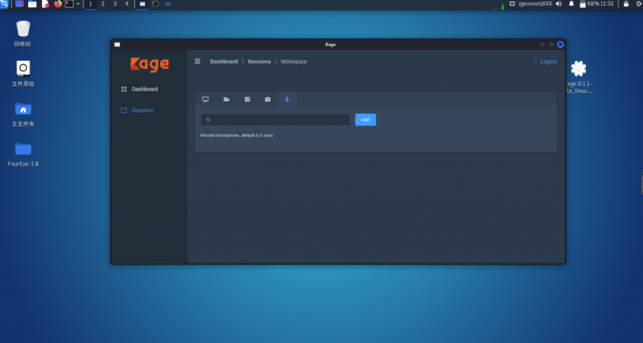
Task: Open the volume control icon
Action: tap(558, 4)
